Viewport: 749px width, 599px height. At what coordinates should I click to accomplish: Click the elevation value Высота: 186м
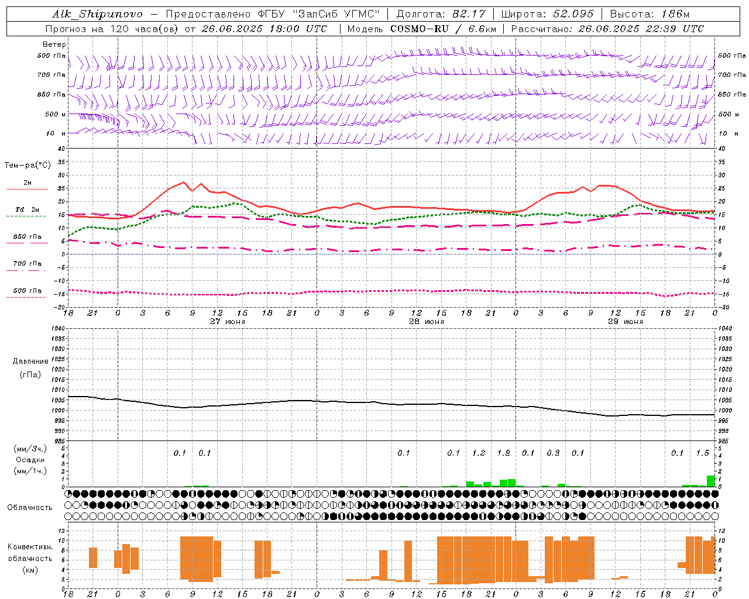[650, 14]
